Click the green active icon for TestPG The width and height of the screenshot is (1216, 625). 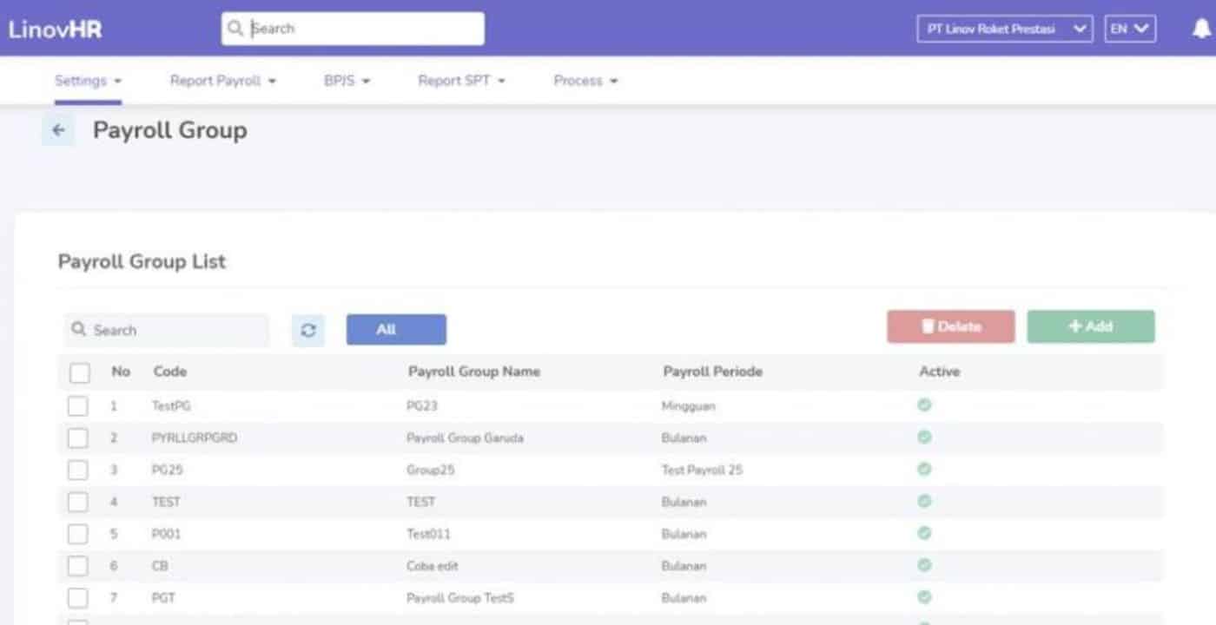point(924,405)
